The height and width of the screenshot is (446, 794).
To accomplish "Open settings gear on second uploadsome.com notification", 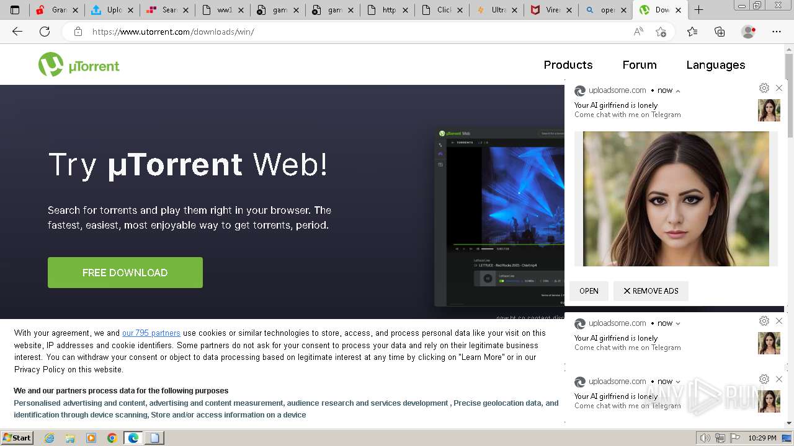I will pyautogui.click(x=764, y=321).
